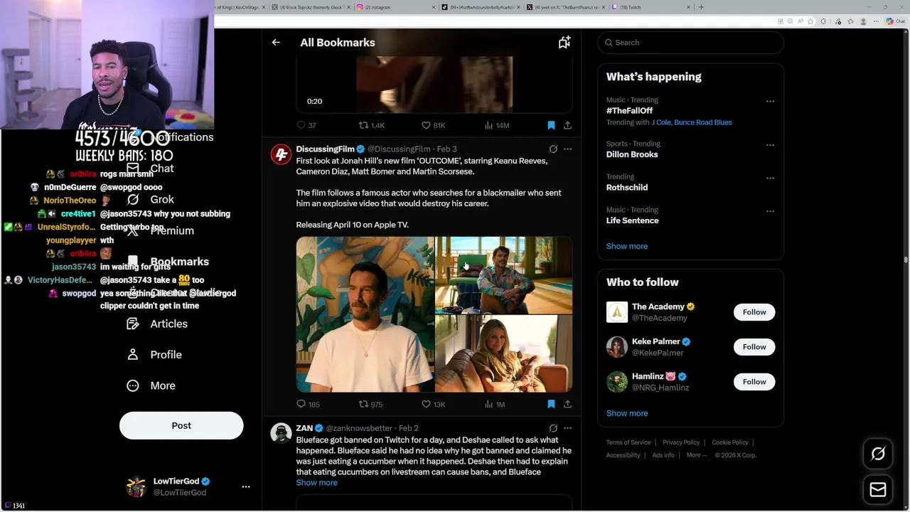This screenshot has height=512, width=910.
Task: Open Grok in the sidebar
Action: point(150,200)
